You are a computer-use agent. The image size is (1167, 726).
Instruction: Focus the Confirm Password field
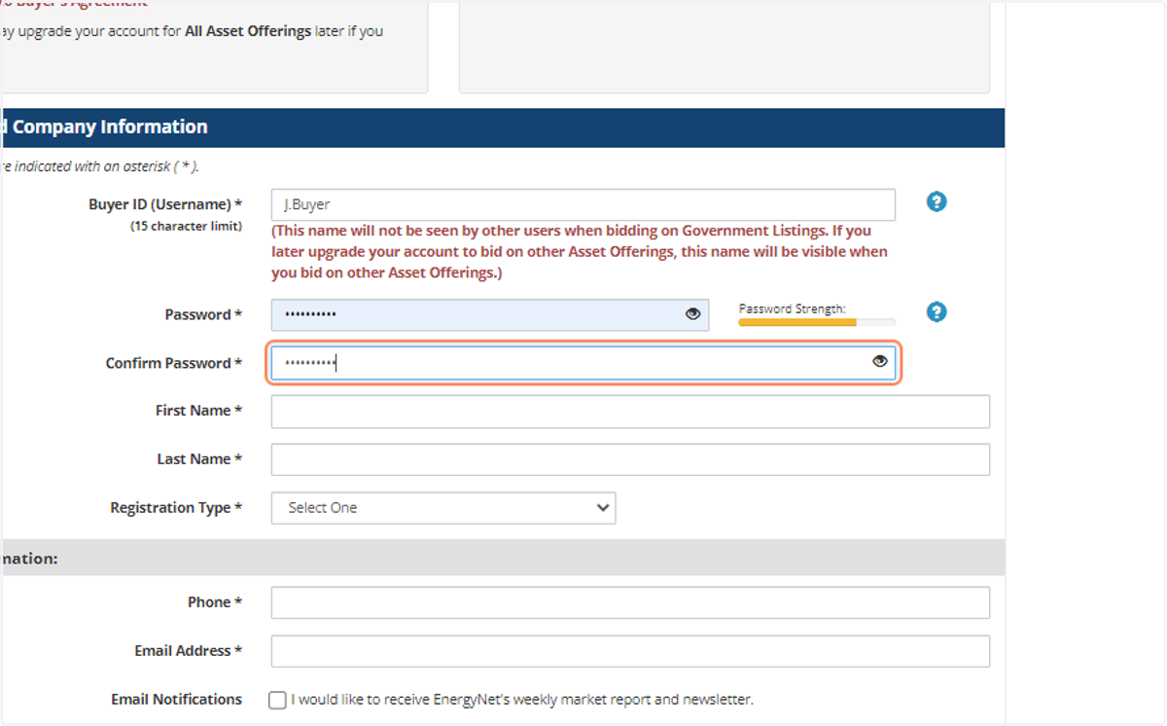[583, 363]
